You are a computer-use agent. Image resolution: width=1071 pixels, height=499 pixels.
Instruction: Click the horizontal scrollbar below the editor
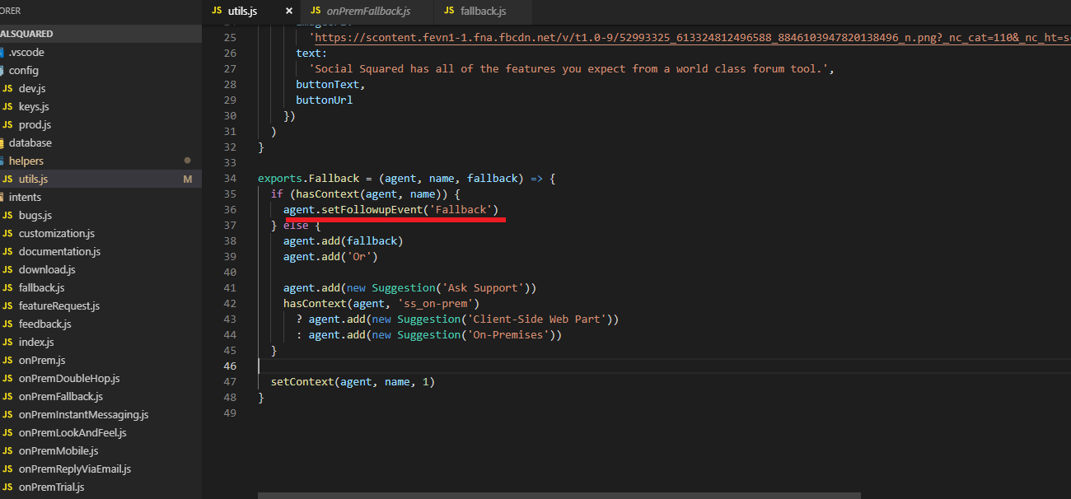(559, 496)
